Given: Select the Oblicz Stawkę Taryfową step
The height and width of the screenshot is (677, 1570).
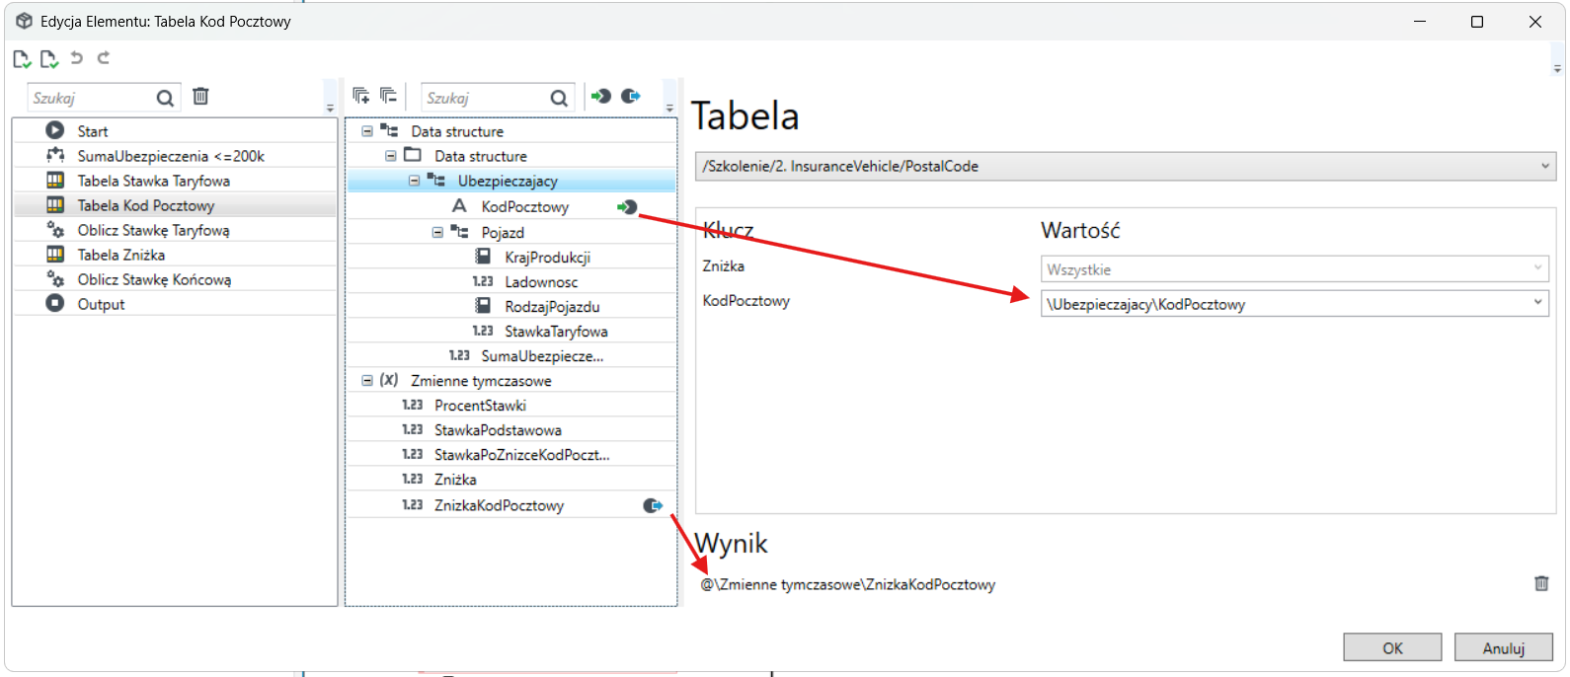Looking at the screenshot, I should coord(175,230).
